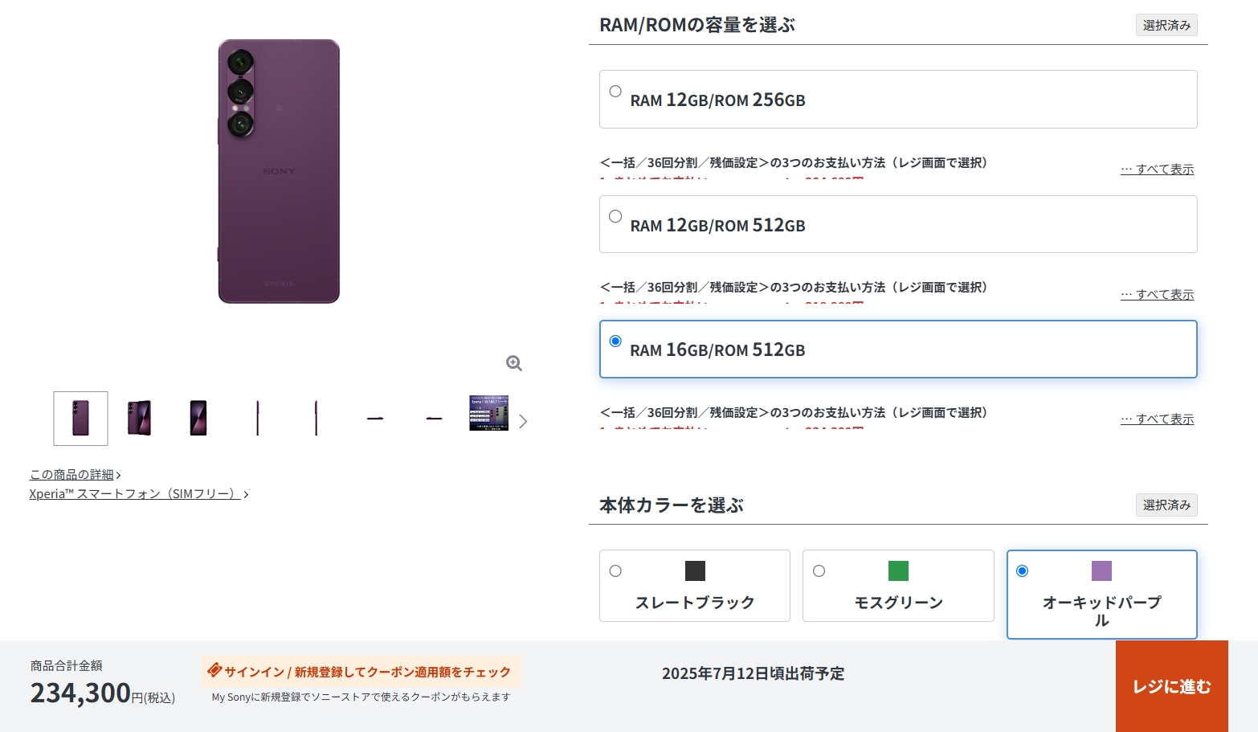Screen dimensions: 1258x732
Task: Click the 234,300 total price text
Action: pos(80,693)
